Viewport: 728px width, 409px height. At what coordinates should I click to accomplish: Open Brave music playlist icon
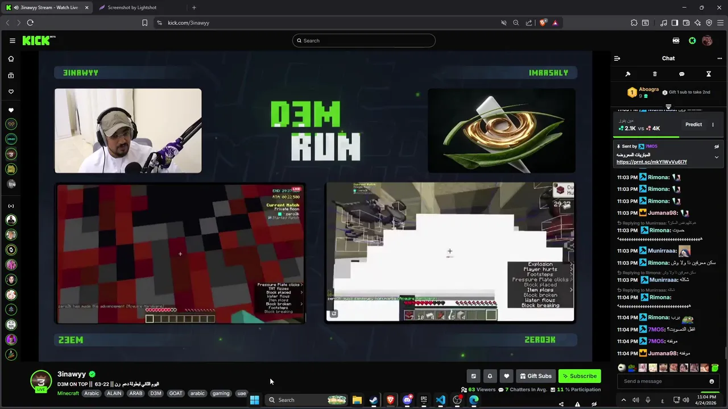click(664, 23)
